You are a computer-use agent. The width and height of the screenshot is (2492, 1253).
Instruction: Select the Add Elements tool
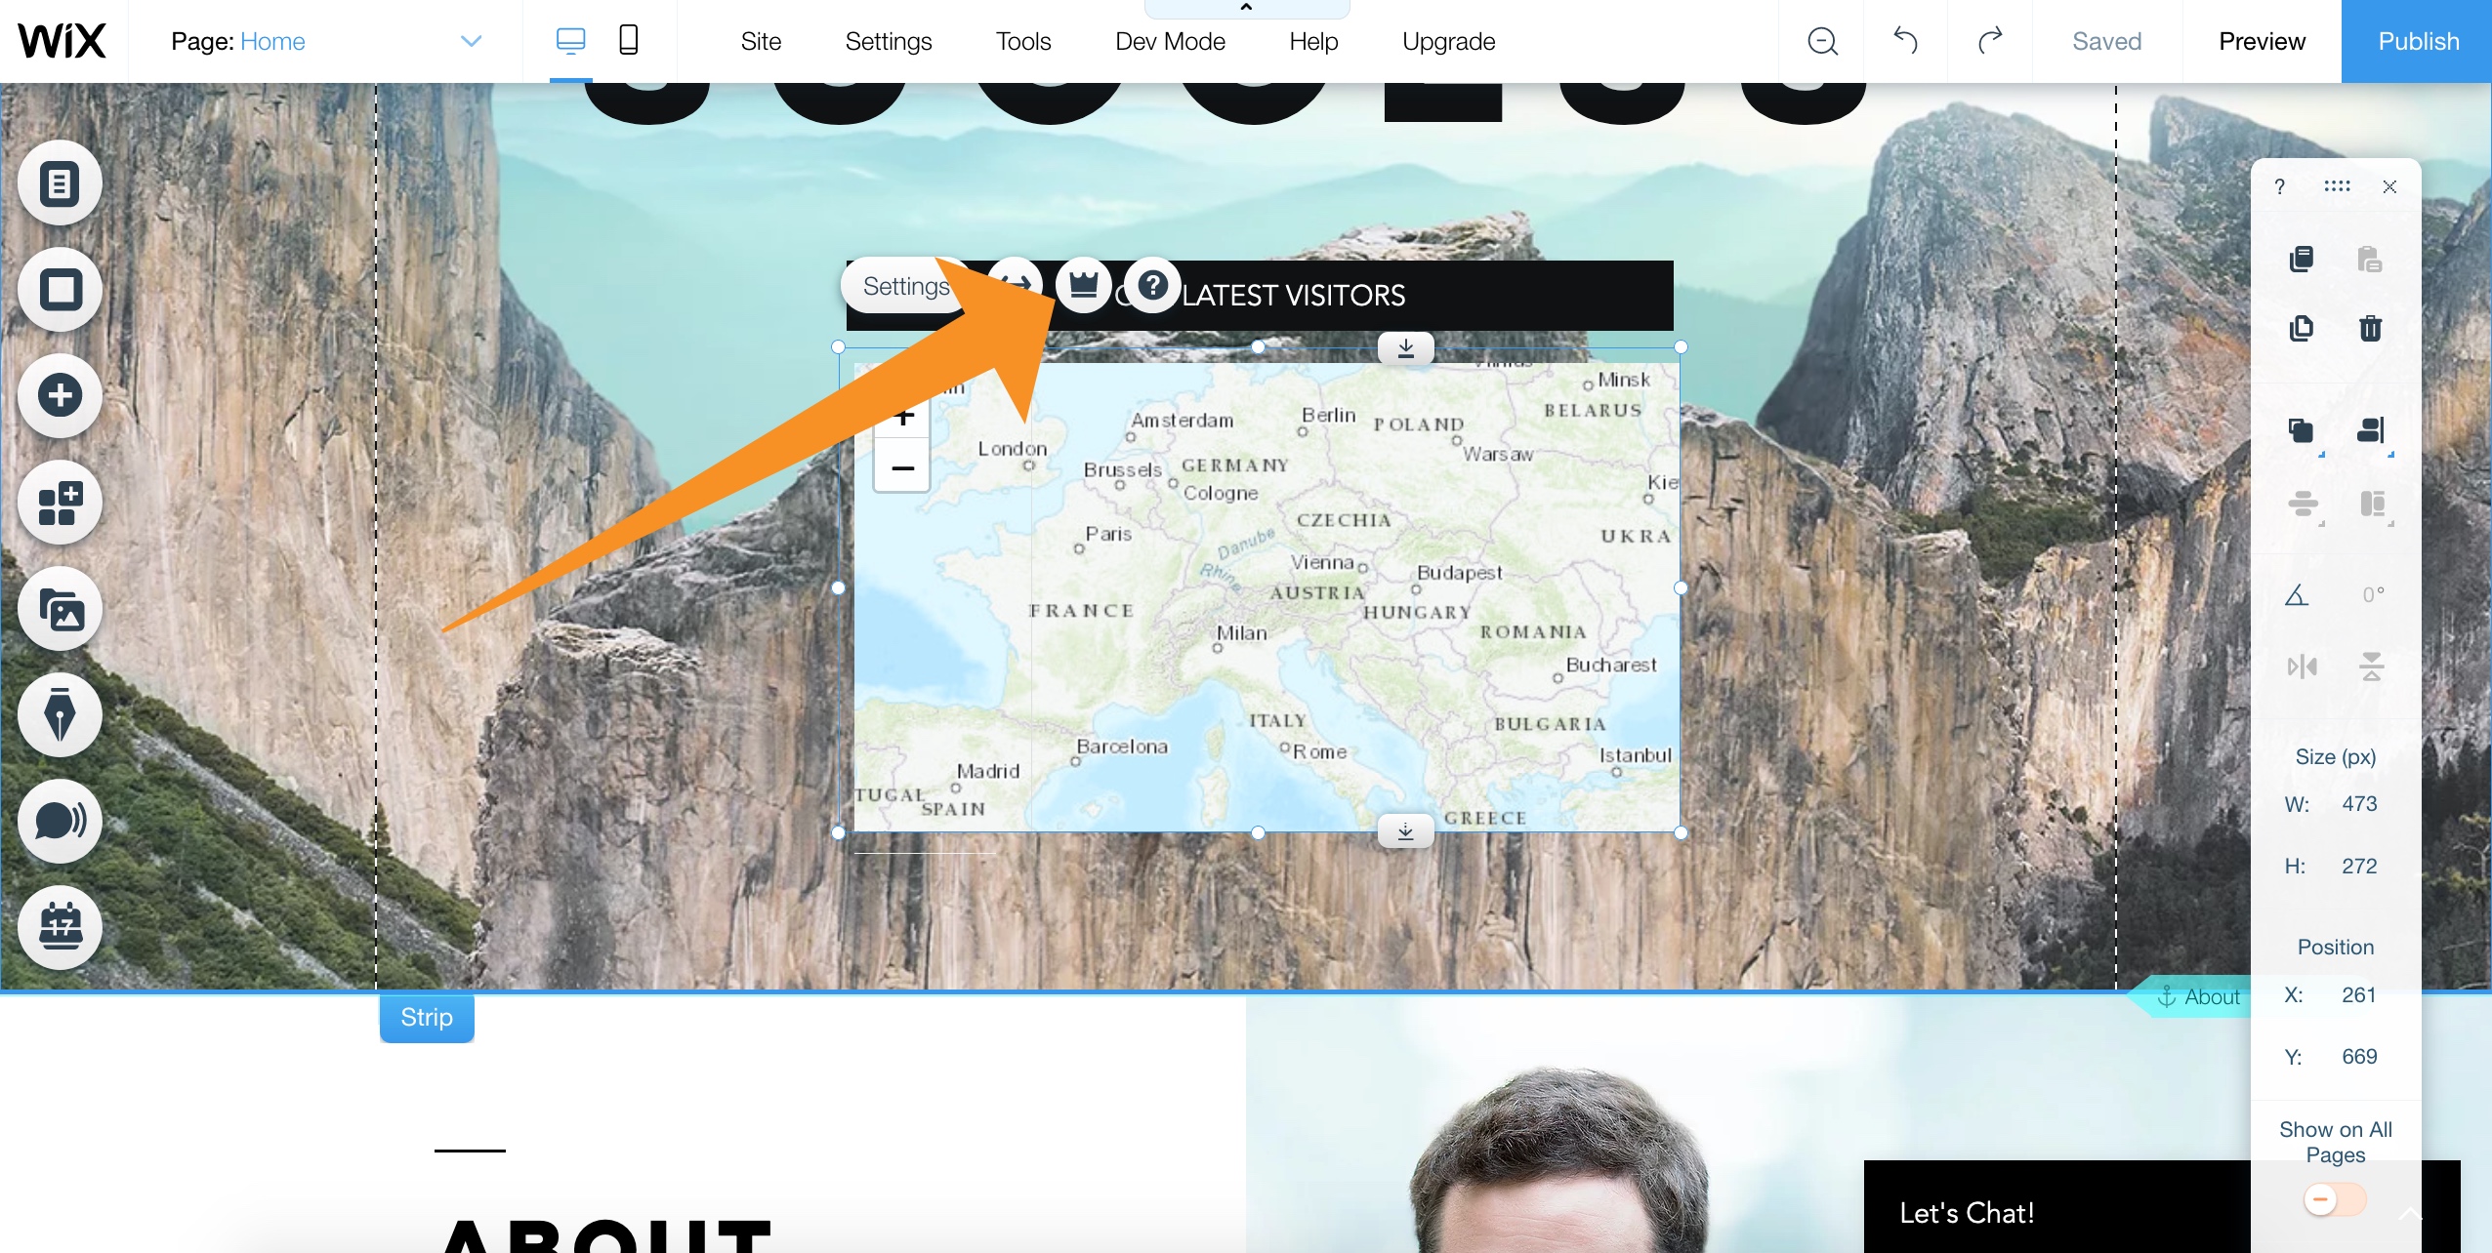pyautogui.click(x=60, y=395)
